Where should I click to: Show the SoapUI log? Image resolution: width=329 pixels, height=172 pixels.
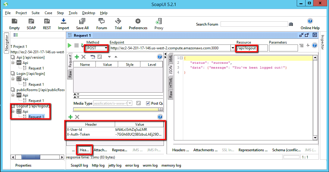79,165
